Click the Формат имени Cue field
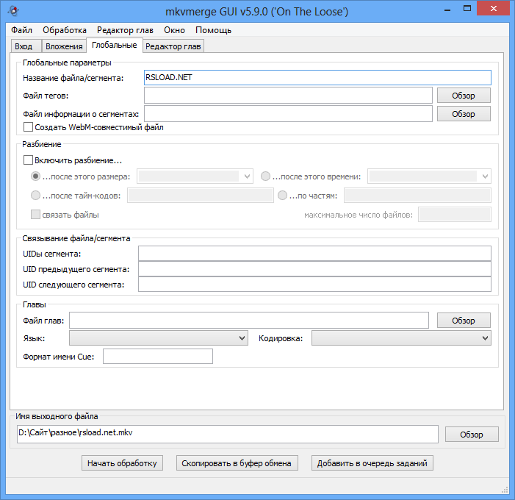 (x=158, y=357)
